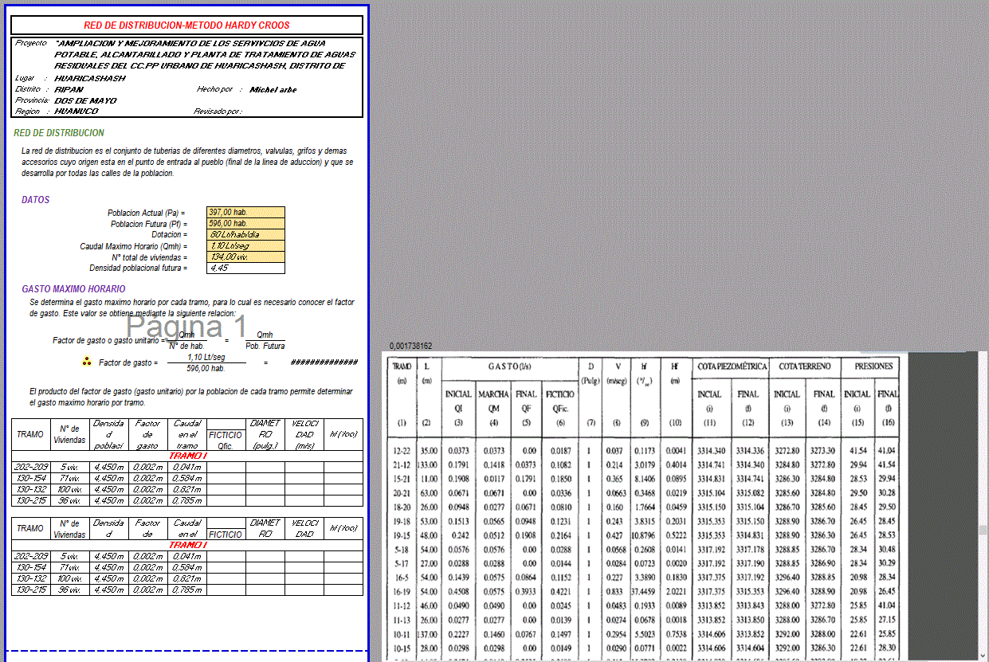
Task: Select tramo '10-11' in the embedded table
Action: [402, 633]
